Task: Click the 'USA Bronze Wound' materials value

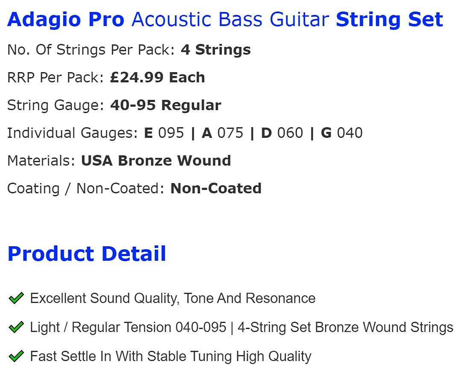Action: [156, 161]
